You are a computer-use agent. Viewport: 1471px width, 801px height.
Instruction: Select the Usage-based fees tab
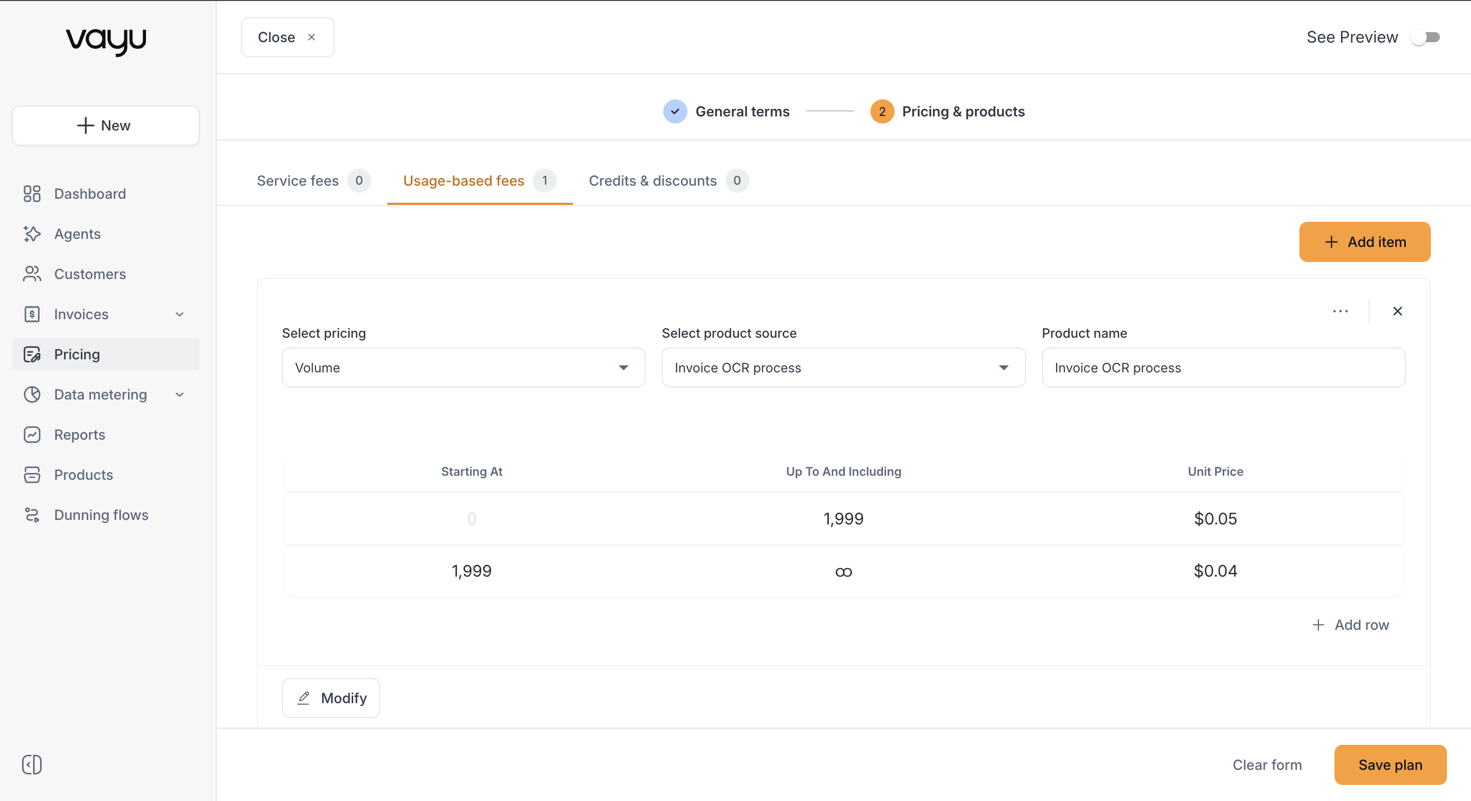click(479, 181)
